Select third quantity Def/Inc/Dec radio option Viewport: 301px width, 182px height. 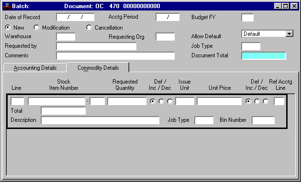click(x=170, y=101)
